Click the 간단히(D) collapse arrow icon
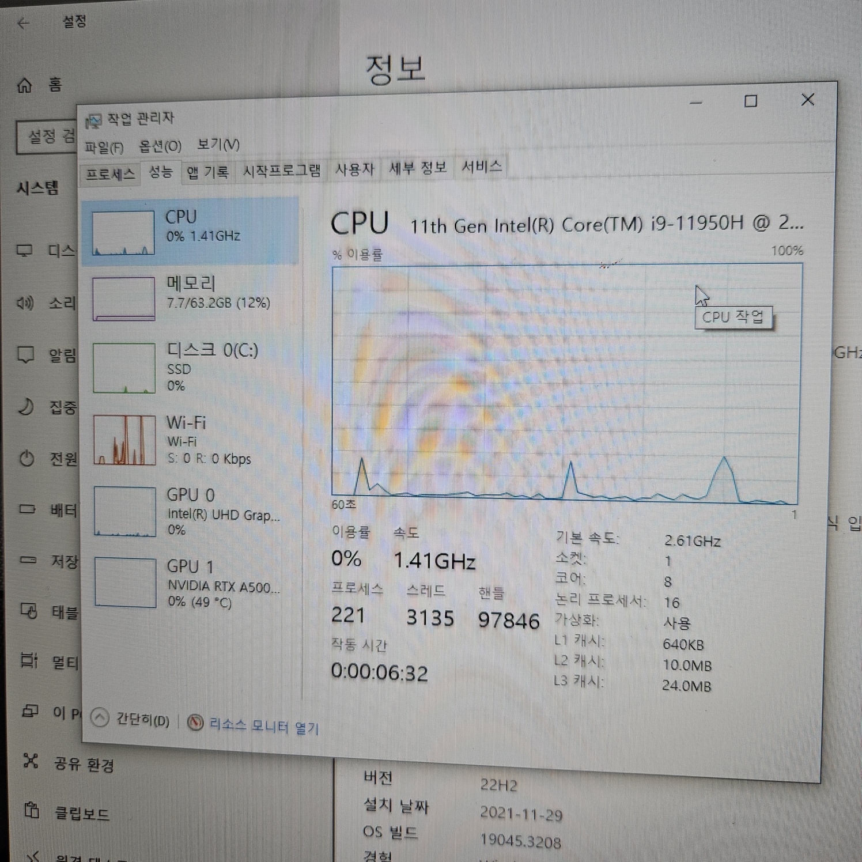862x862 pixels. 100,717
